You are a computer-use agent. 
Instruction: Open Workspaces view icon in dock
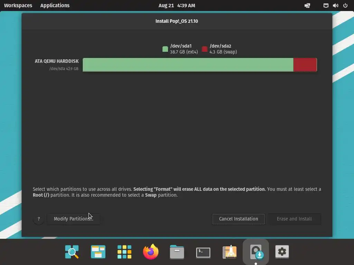point(98,252)
